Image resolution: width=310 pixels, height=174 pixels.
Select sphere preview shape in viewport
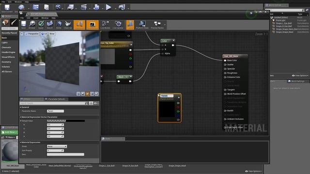click(x=83, y=94)
